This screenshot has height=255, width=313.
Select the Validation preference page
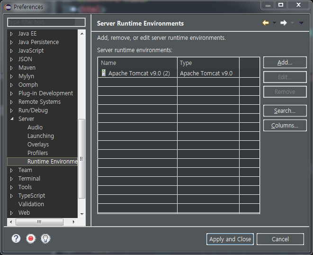[x=31, y=204]
